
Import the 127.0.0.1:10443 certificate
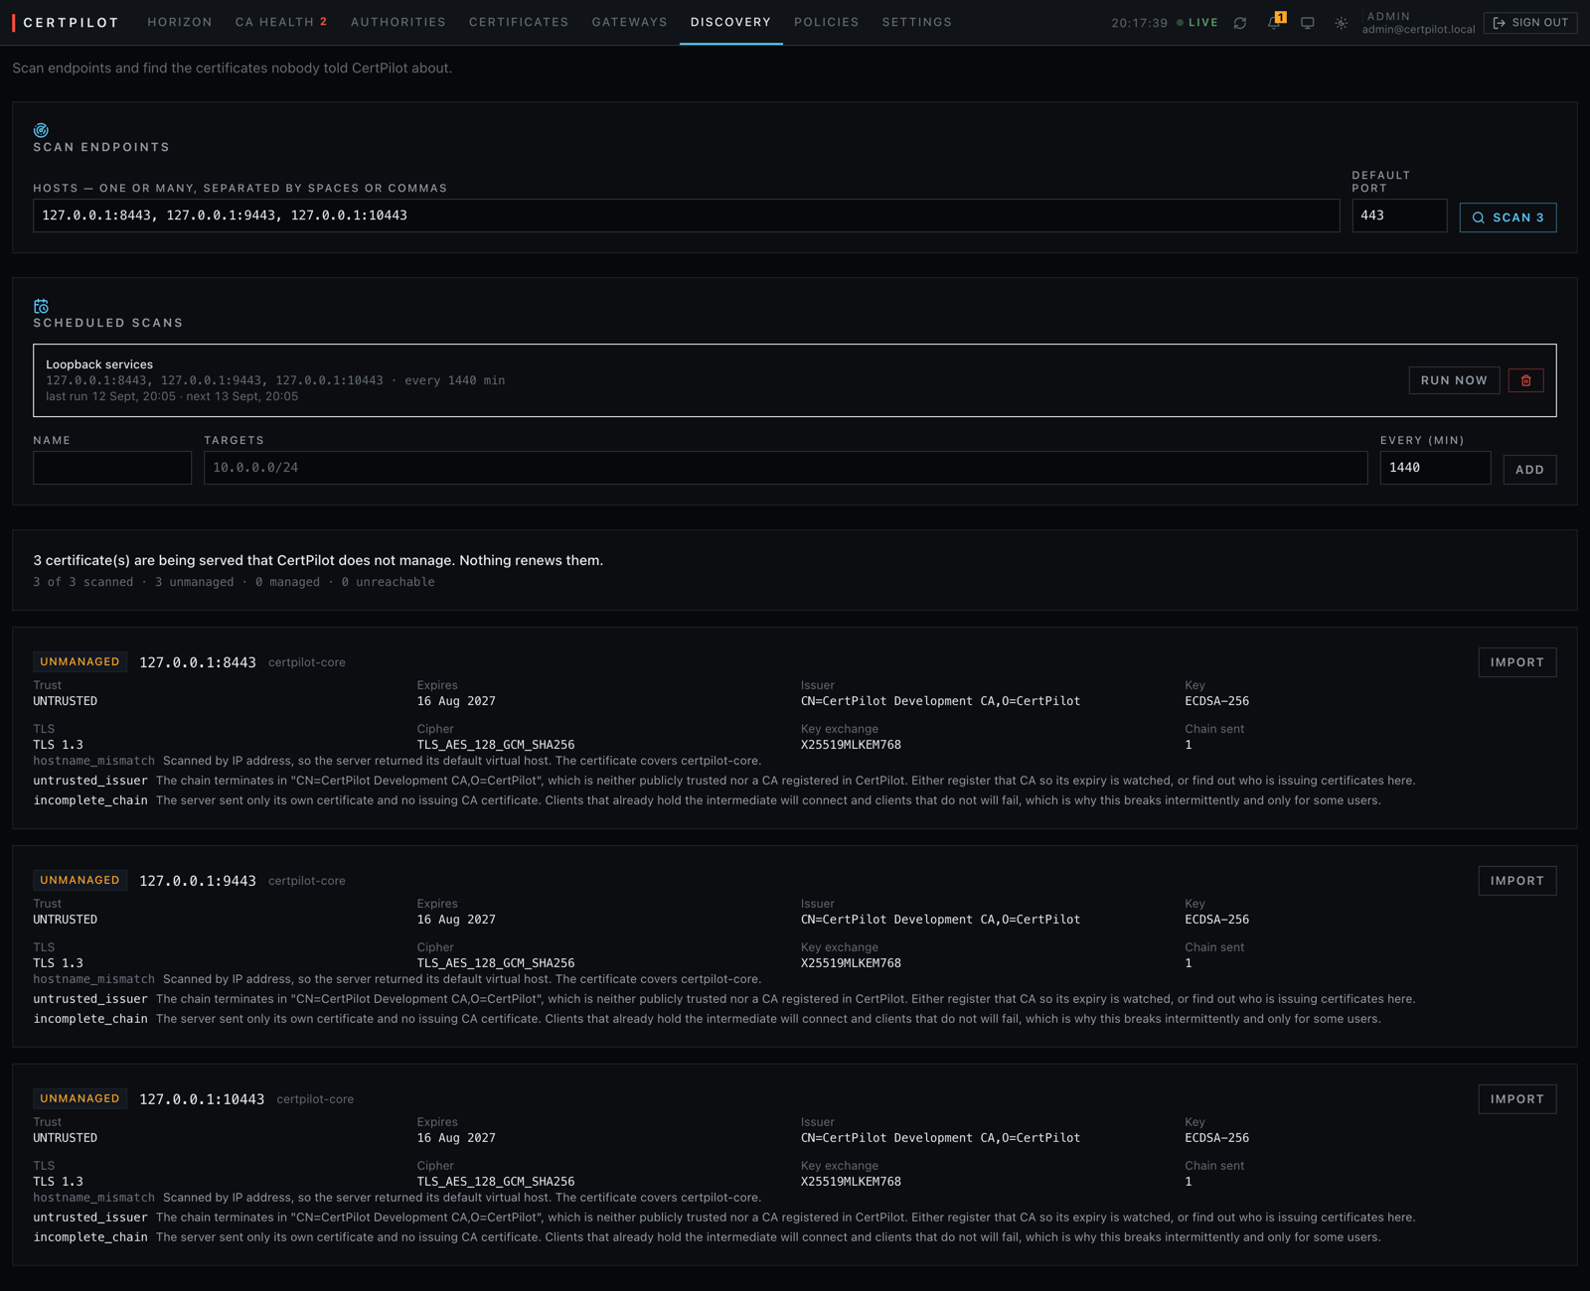click(x=1517, y=1099)
